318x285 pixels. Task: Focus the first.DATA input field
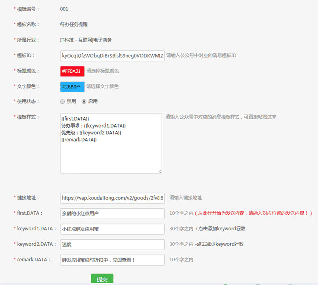point(112,213)
